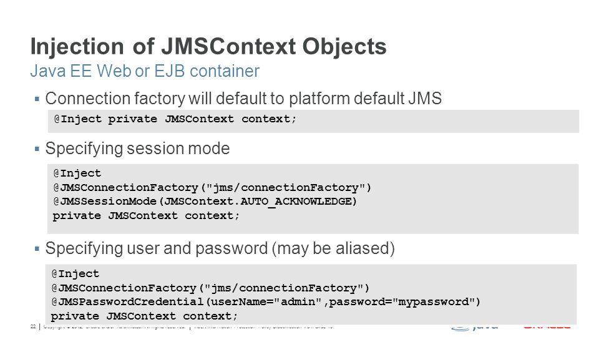Image resolution: width=599 pixels, height=337 pixels.
Task: Click the bullet before 'Specifying user and password'
Action: click(37, 249)
